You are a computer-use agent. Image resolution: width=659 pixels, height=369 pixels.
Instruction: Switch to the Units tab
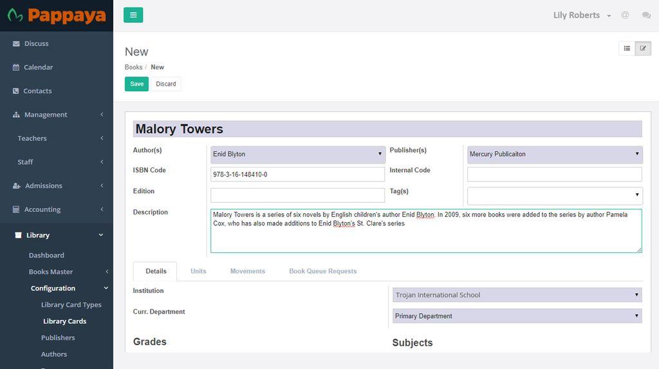point(198,271)
